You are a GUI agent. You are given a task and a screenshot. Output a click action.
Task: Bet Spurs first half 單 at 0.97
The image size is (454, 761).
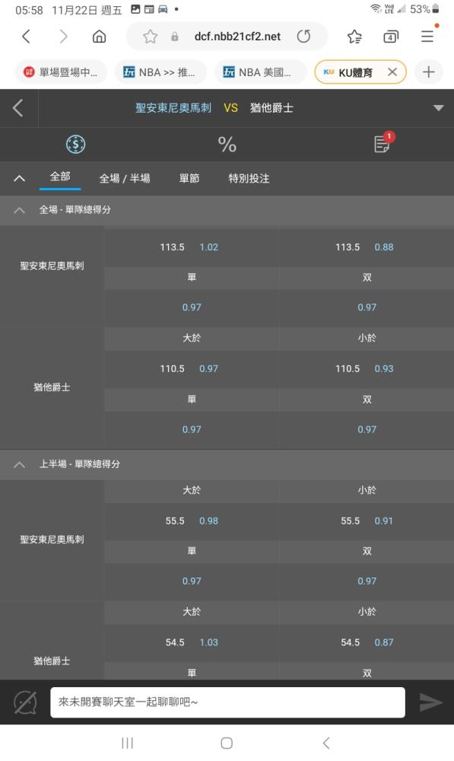[191, 581]
